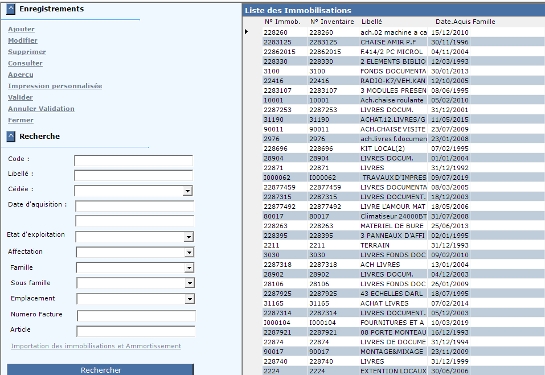Select the TERRAIN row in the list
The height and width of the screenshot is (375, 545).
(375, 245)
